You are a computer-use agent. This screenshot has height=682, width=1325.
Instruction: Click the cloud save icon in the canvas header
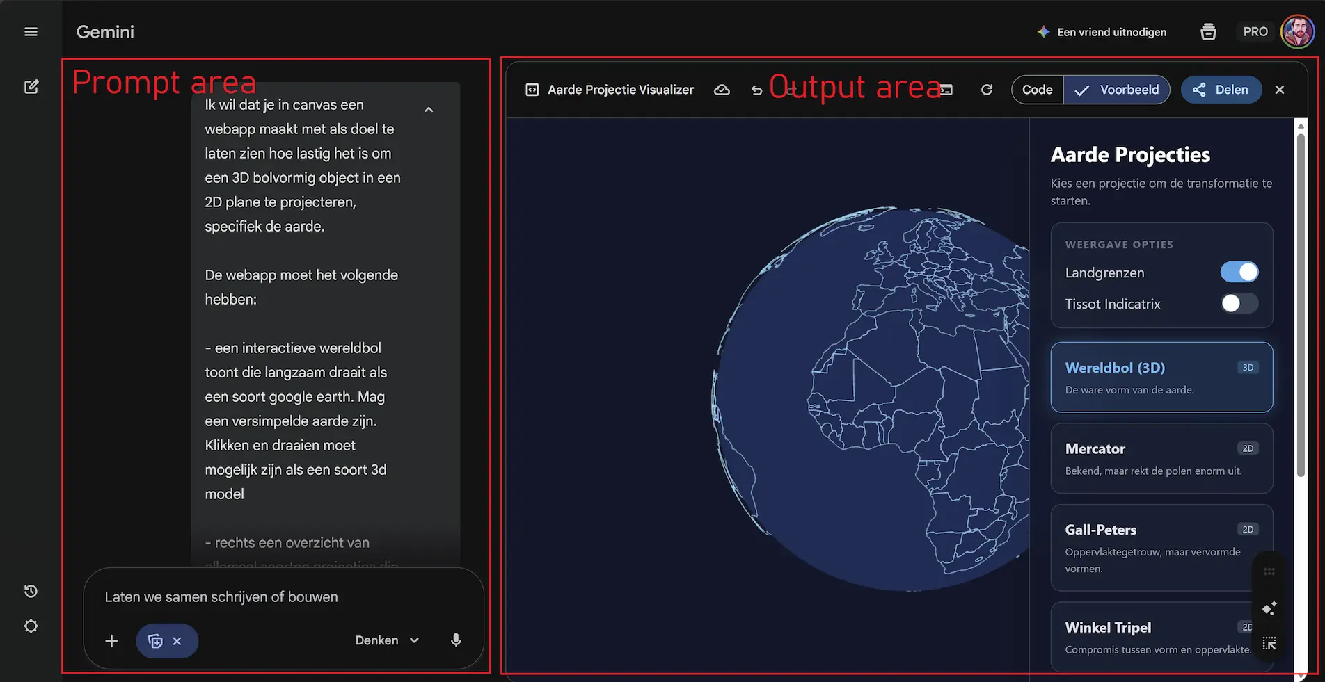[722, 90]
